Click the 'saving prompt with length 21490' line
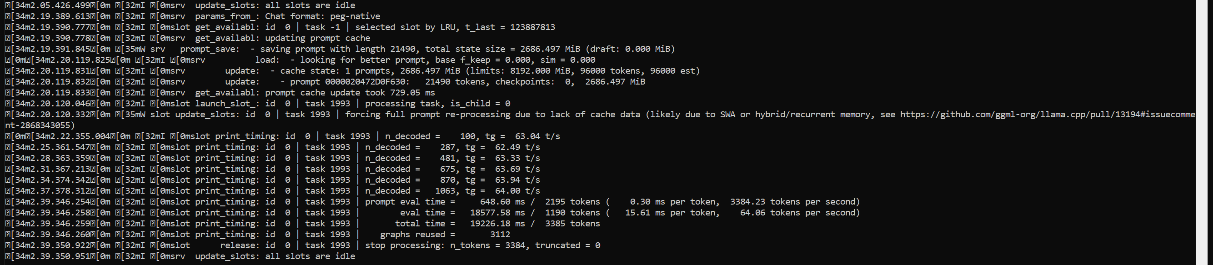1213x265 pixels. tap(340, 49)
